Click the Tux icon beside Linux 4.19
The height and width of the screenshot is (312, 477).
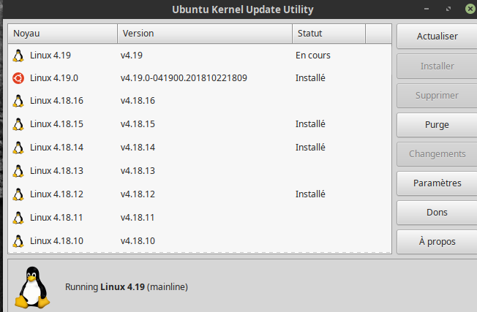pyautogui.click(x=19, y=56)
